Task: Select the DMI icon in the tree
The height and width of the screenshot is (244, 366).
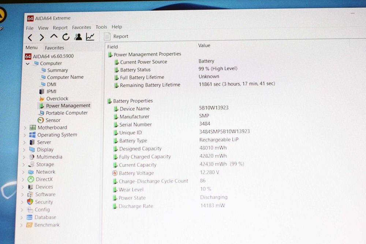Action: pyautogui.click(x=43, y=84)
